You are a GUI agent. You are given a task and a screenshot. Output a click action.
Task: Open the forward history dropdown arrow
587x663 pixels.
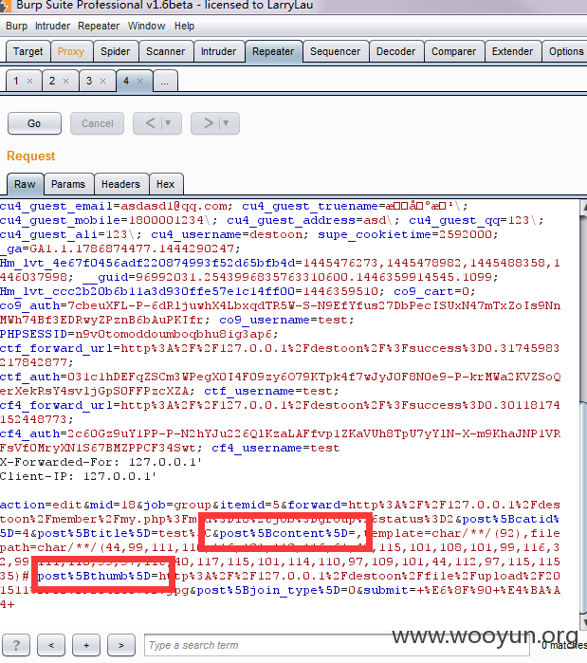point(227,123)
